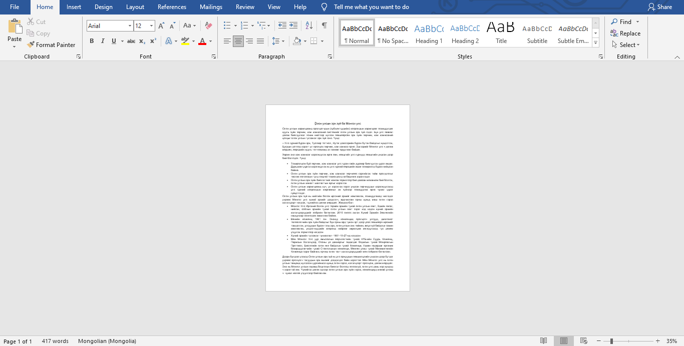Expand the Styles gallery More arrow
The width and height of the screenshot is (684, 346).
595,43
